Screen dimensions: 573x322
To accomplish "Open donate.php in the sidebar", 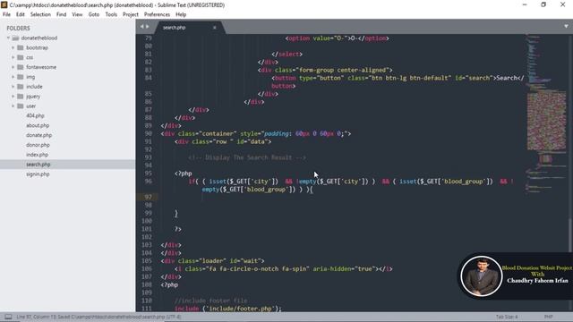I will click(38, 135).
